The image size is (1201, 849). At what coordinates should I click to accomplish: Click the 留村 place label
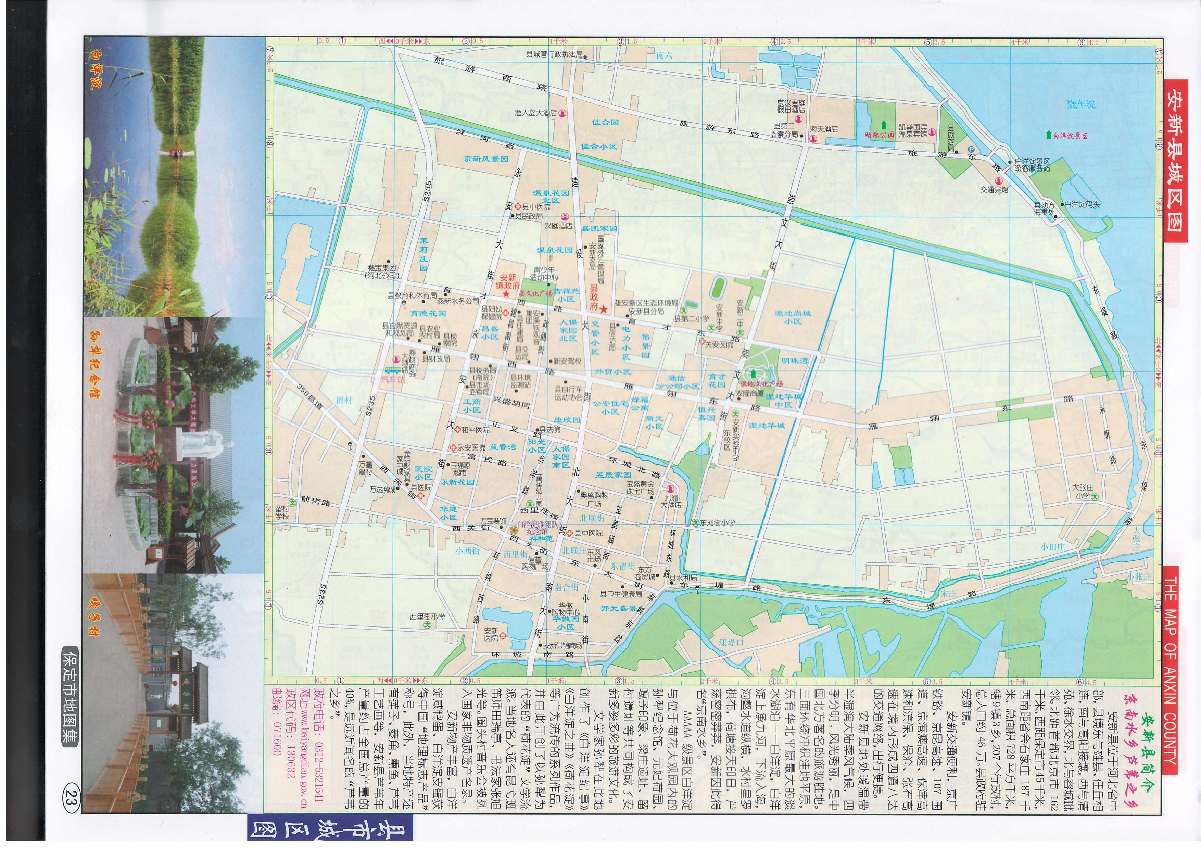(344, 400)
